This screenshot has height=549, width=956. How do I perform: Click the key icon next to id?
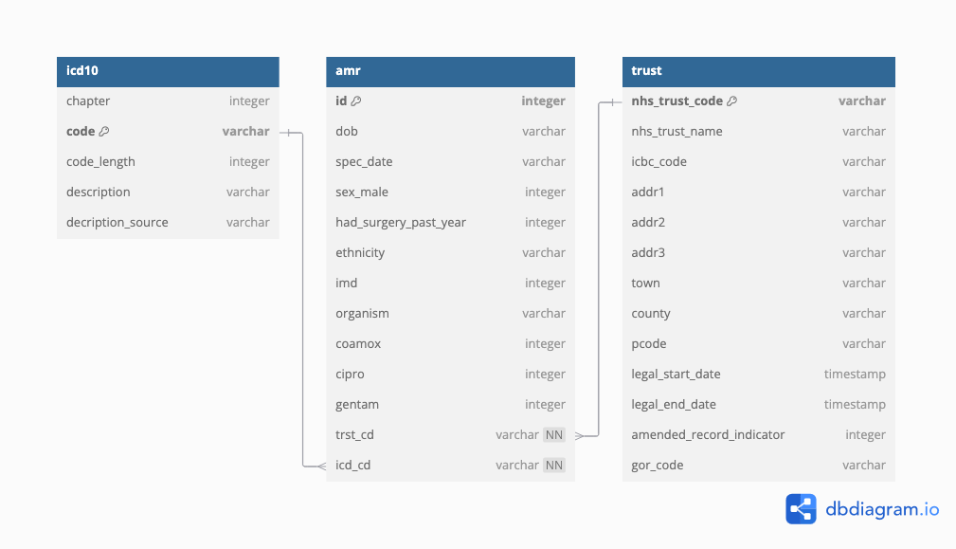click(356, 101)
